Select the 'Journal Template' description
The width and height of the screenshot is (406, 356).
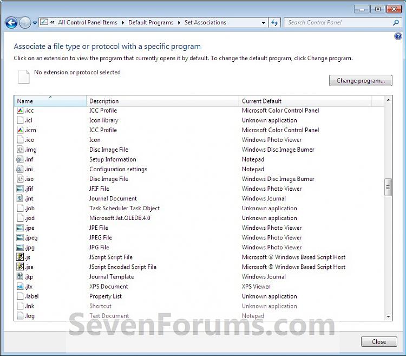pos(112,277)
